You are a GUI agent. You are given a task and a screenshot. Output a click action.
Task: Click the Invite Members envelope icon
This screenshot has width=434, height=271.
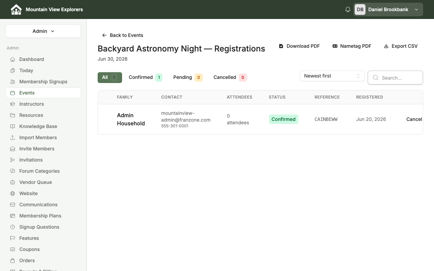[x=13, y=149]
